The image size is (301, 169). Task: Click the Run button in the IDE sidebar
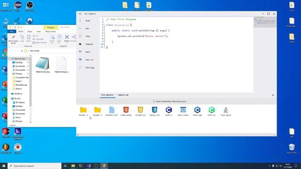pos(85,28)
